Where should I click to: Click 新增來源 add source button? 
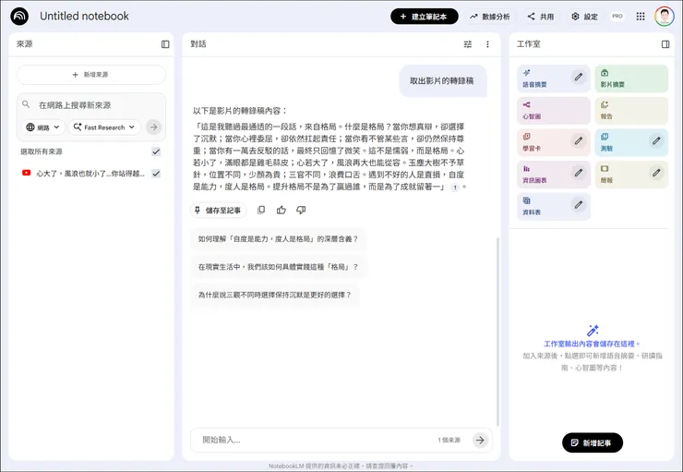(x=91, y=75)
